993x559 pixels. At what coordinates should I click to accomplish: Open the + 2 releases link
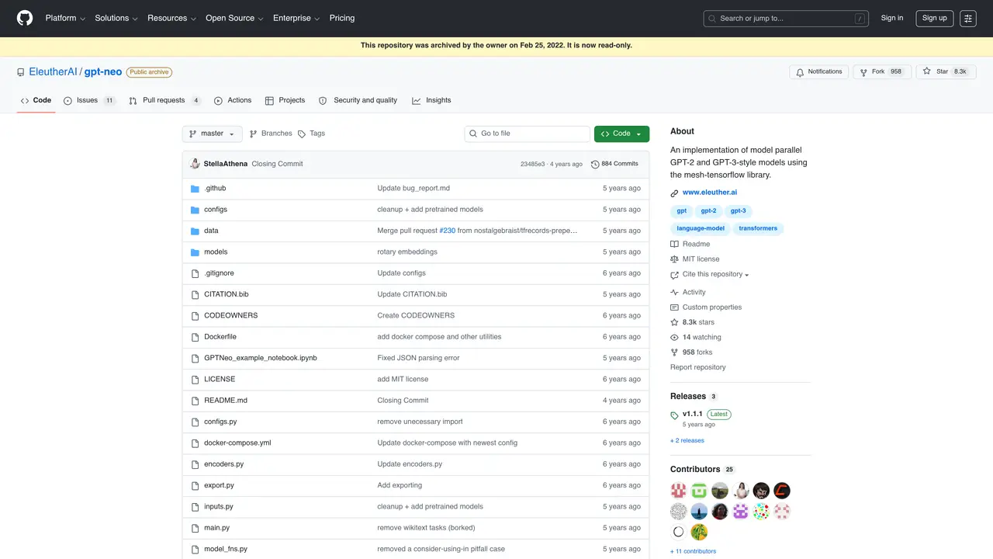point(687,440)
